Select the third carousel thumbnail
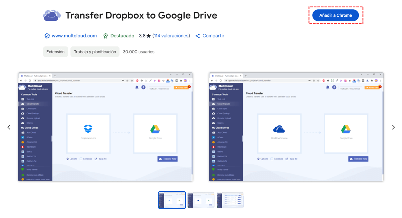The image size is (402, 218). click(230, 200)
